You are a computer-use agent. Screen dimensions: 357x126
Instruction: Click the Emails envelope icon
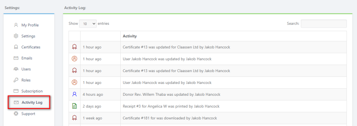[x=16, y=58]
